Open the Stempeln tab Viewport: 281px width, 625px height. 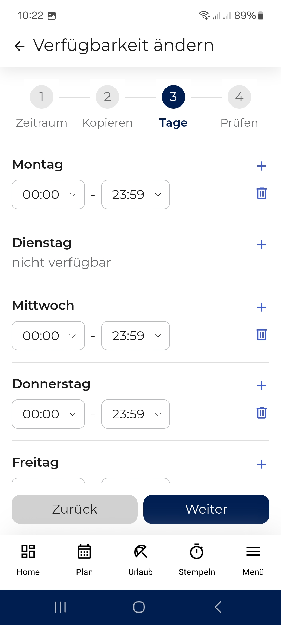point(197,560)
